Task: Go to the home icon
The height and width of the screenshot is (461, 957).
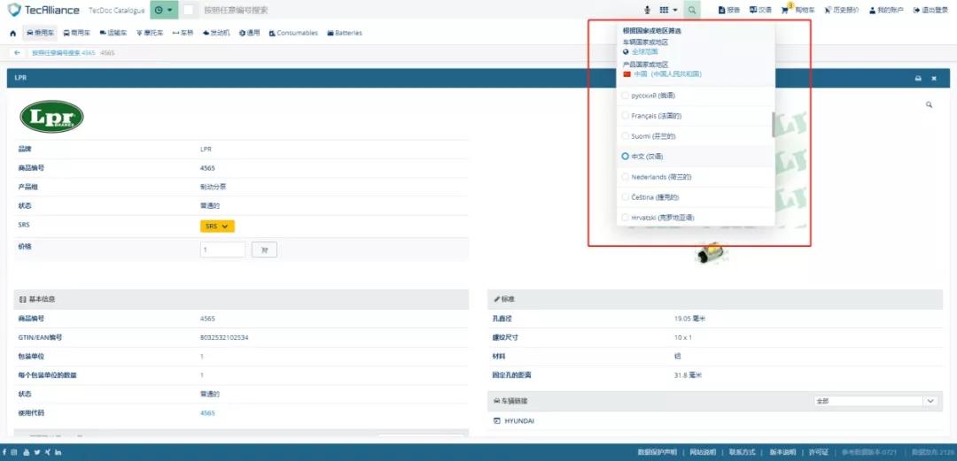Action: click(12, 33)
